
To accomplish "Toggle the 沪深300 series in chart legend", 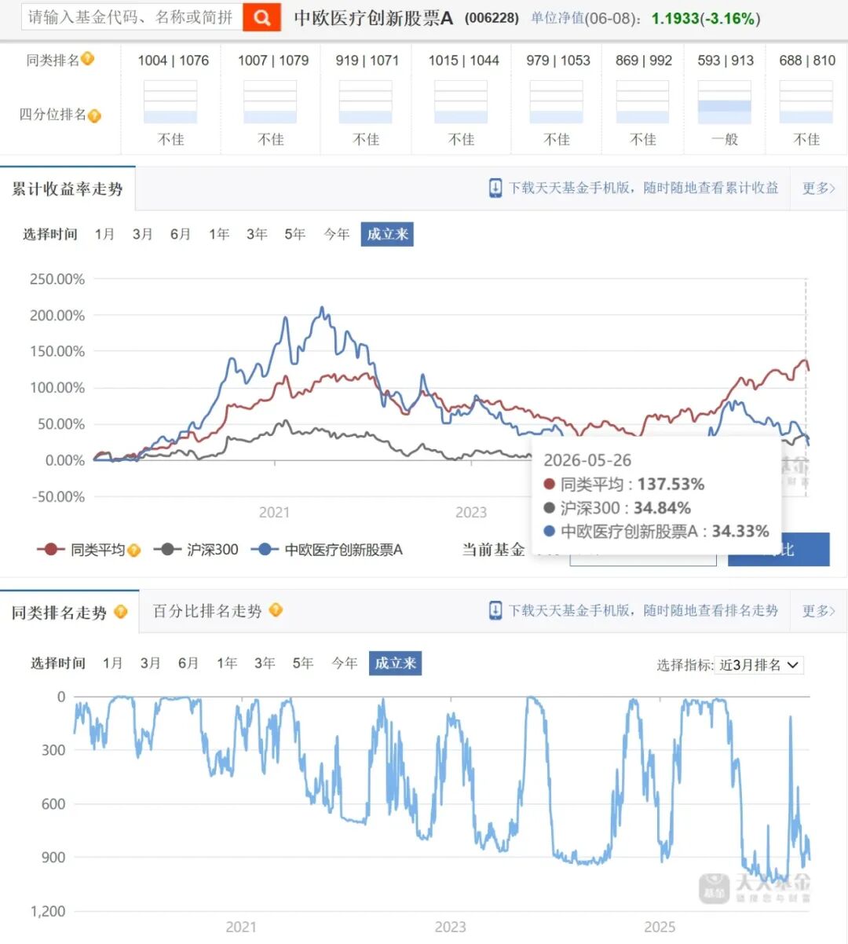I will [196, 550].
